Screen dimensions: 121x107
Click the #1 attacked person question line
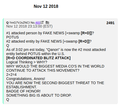pyautogui.click(x=50, y=33)
